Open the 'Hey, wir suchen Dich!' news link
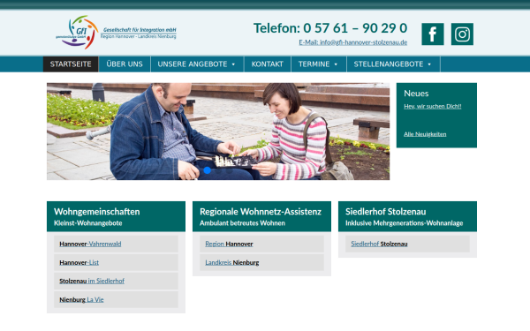This screenshot has width=530, height=331. [432, 106]
